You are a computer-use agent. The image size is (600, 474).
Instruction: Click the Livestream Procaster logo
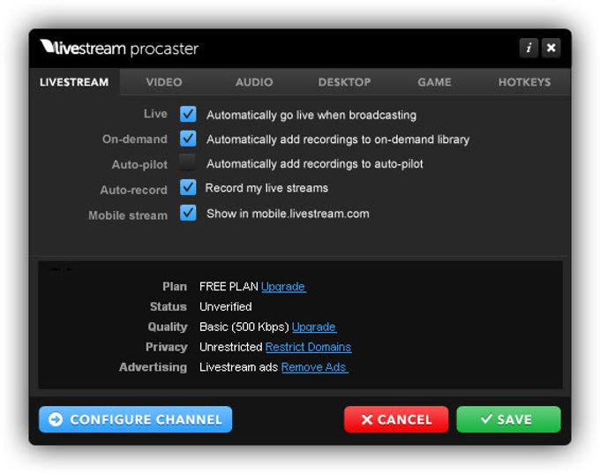point(119,49)
